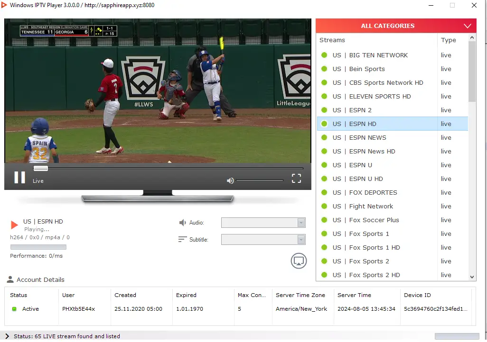The width and height of the screenshot is (487, 342).
Task: Click the stream list scroll-down arrow
Action: [x=472, y=277]
